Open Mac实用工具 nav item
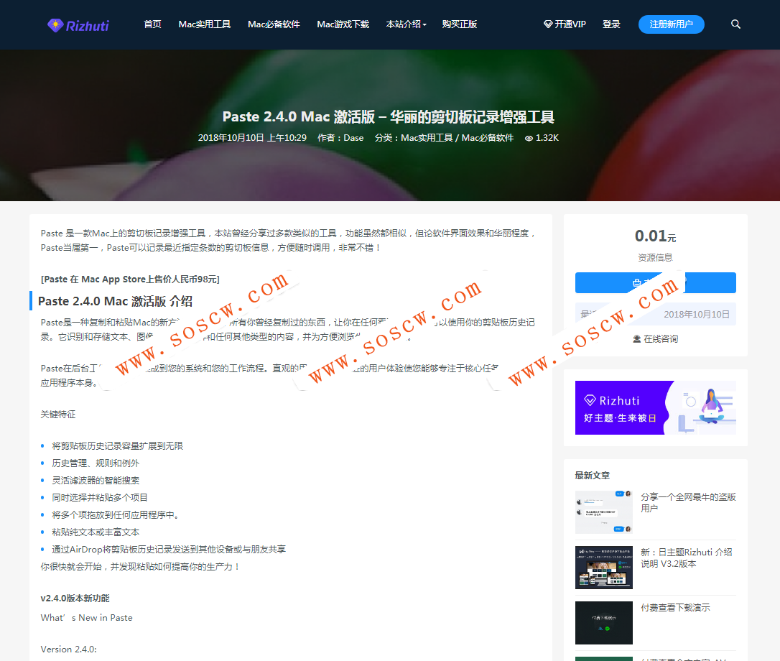Screen dimensions: 780x661 pos(205,24)
